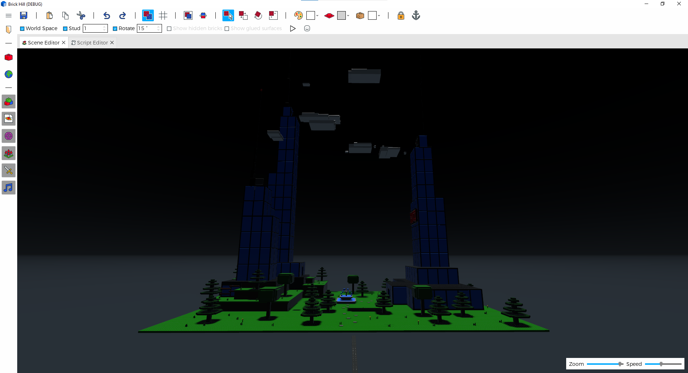Click the Play triangle button

(x=293, y=28)
